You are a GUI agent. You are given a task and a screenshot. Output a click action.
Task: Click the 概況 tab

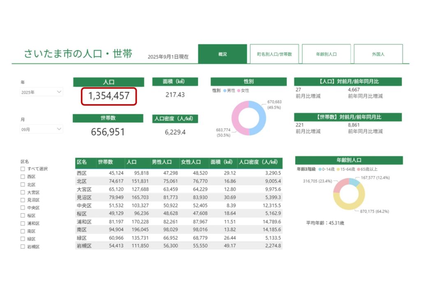click(222, 54)
